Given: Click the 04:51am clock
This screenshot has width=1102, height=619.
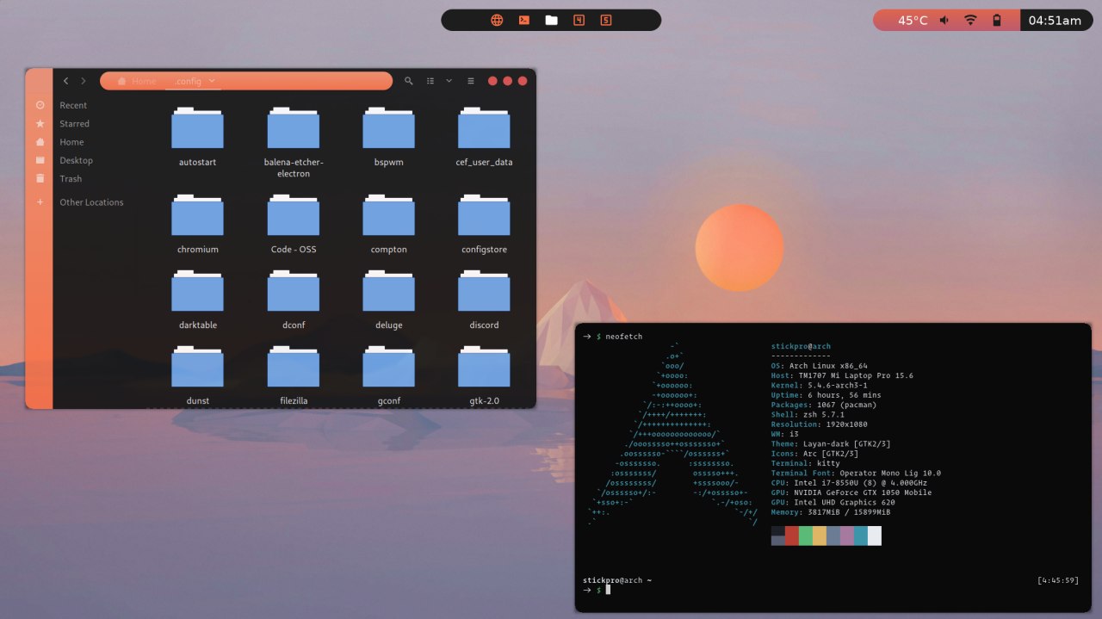Looking at the screenshot, I should point(1055,20).
